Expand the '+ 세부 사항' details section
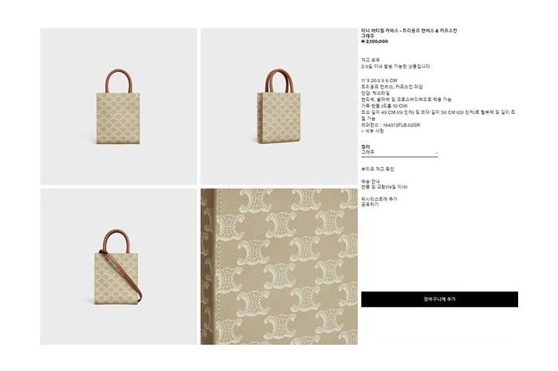The height and width of the screenshot is (371, 558). coord(372,131)
